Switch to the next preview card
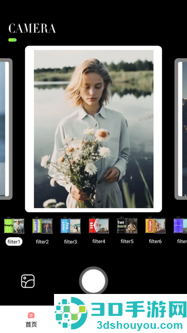Viewport: 187px width, 333px height. (181, 129)
